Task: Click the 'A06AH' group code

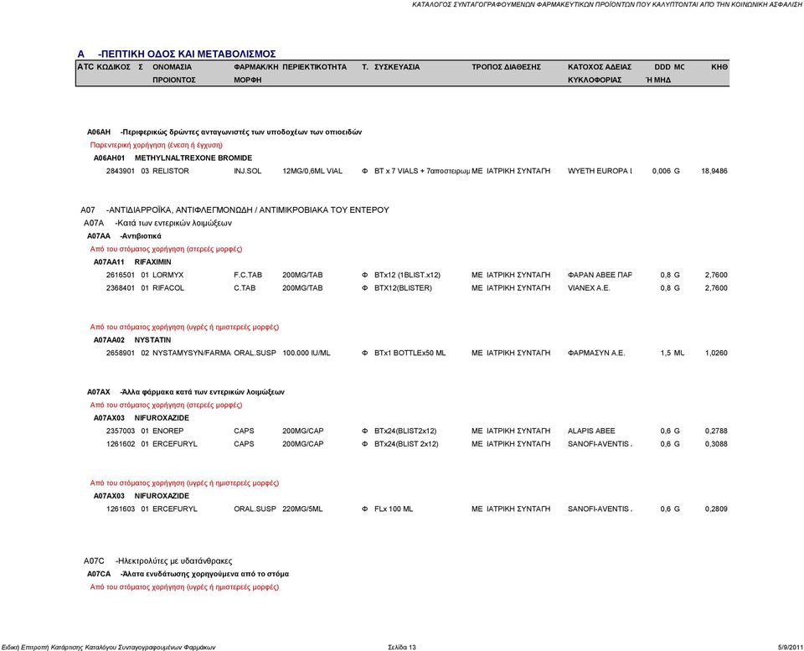Action: [99, 132]
